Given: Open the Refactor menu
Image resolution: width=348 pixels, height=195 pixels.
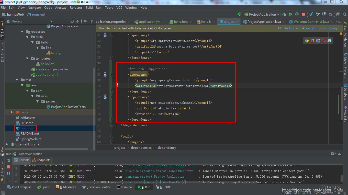Looking at the screenshot, I should (x=76, y=7).
